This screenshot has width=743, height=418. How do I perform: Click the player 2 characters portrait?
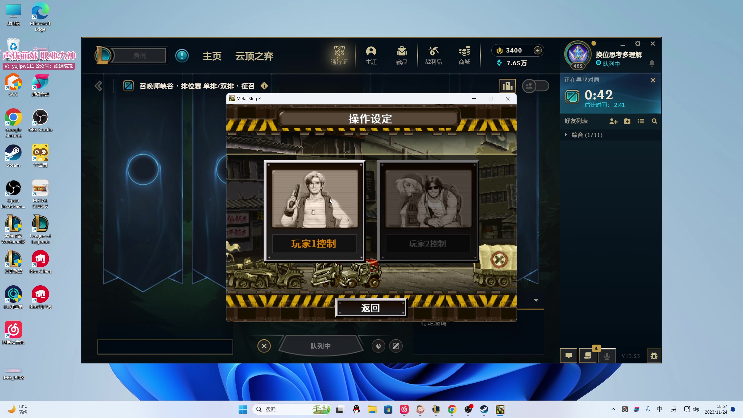tap(428, 198)
